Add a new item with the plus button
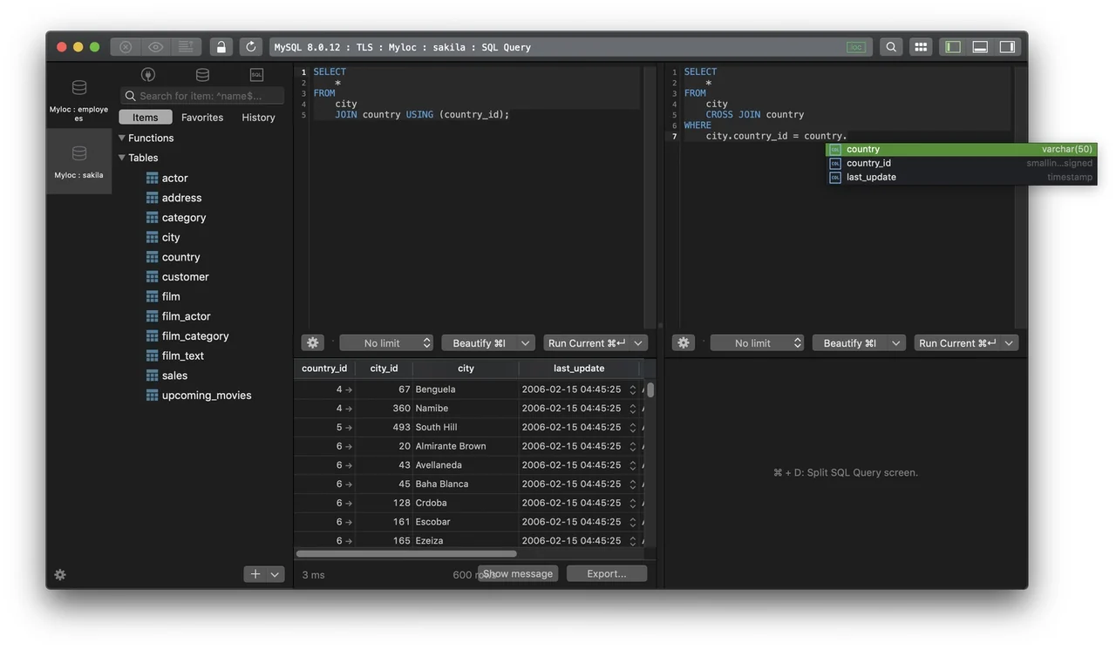 [255, 574]
